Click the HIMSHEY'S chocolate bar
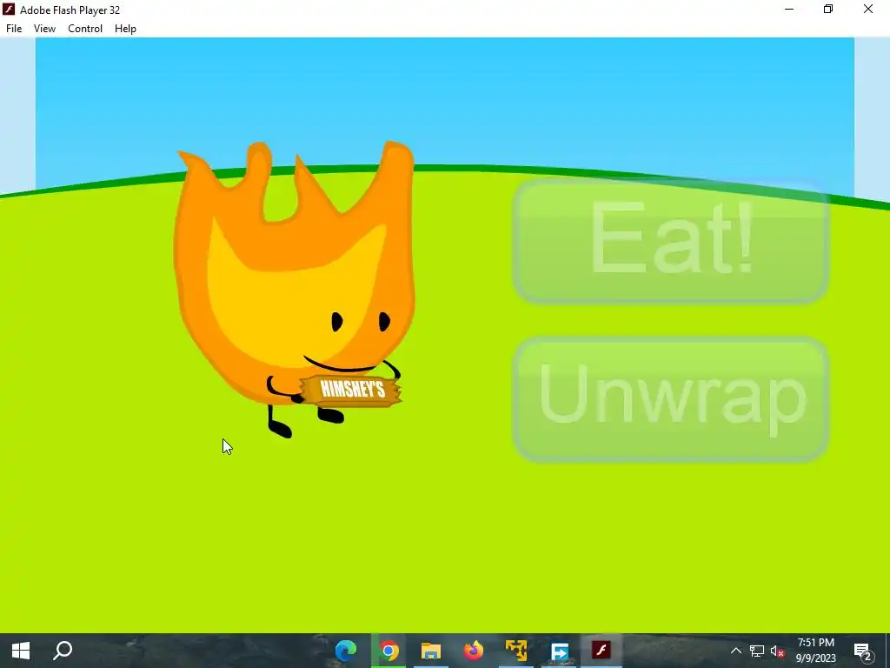 point(351,391)
